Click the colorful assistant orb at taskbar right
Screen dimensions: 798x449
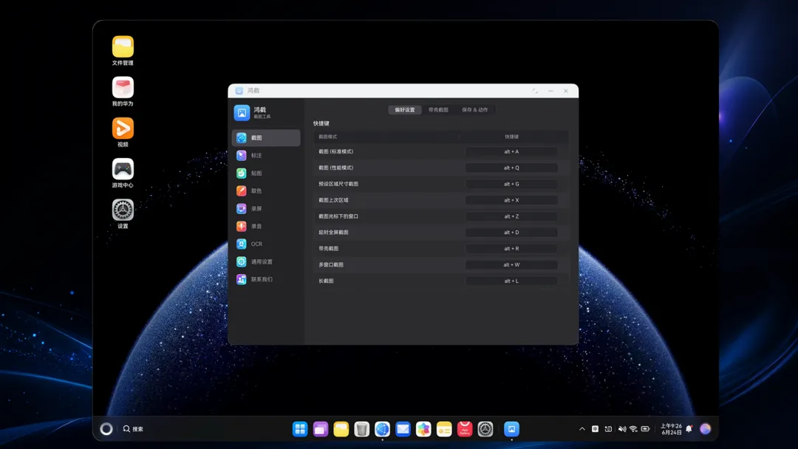point(706,429)
